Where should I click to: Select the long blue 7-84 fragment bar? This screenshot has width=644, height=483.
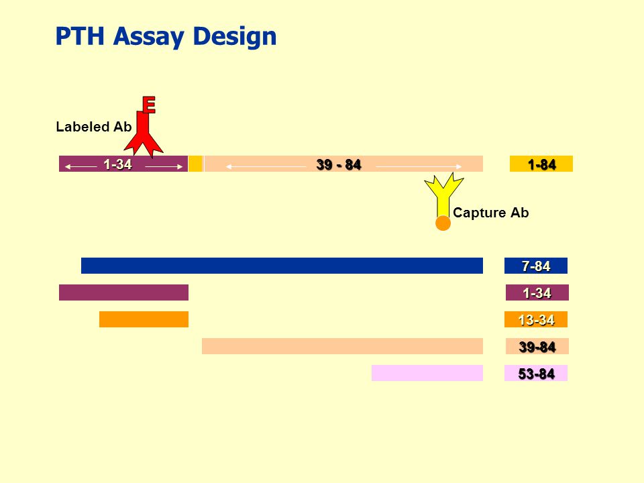(x=282, y=266)
